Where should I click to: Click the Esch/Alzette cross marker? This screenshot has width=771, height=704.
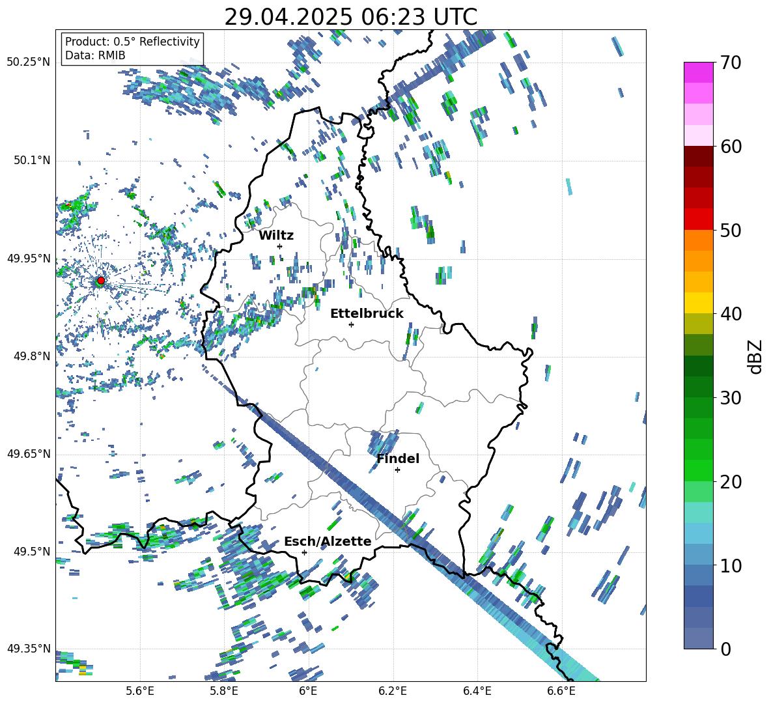pos(304,552)
